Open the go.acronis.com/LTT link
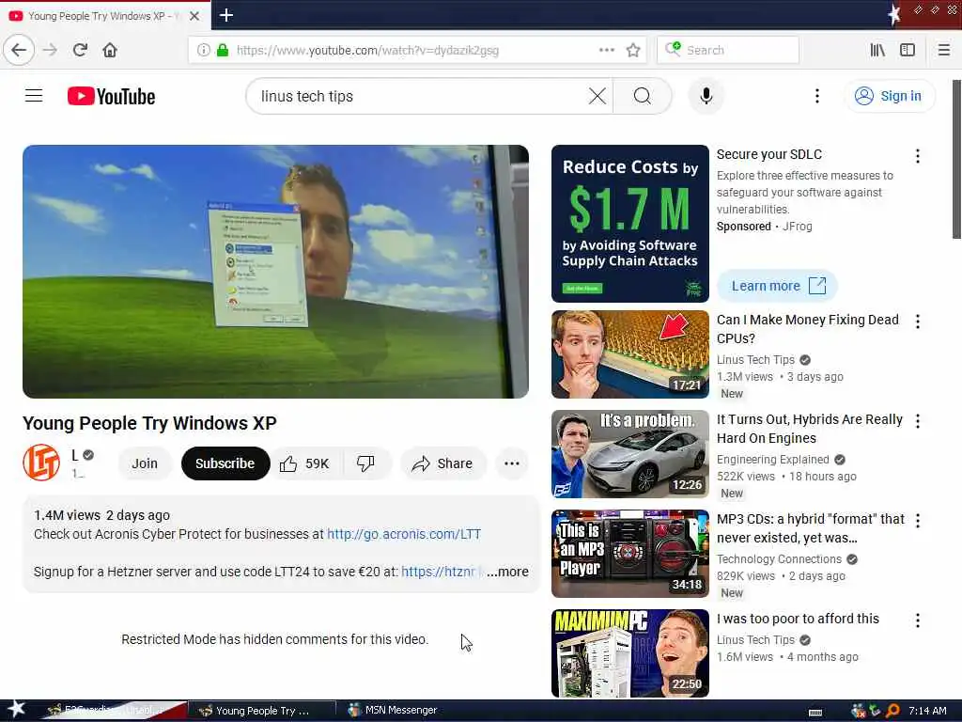962x722 pixels. [x=404, y=534]
